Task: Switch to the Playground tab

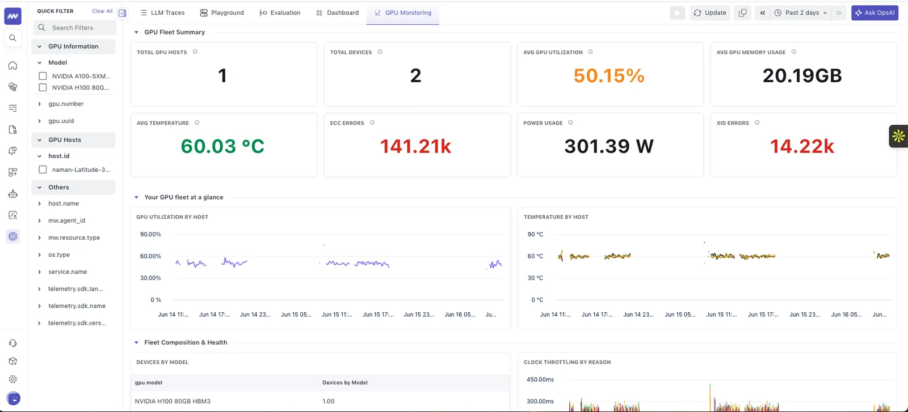Action: pyautogui.click(x=222, y=12)
